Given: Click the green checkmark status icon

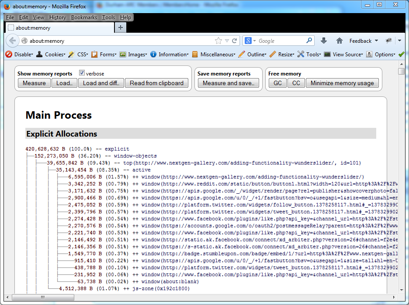Looking at the screenshot, I should 402,54.
